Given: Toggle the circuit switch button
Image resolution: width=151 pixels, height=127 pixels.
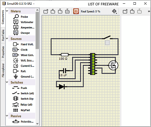Looking at the screenshot, I should (107, 43).
